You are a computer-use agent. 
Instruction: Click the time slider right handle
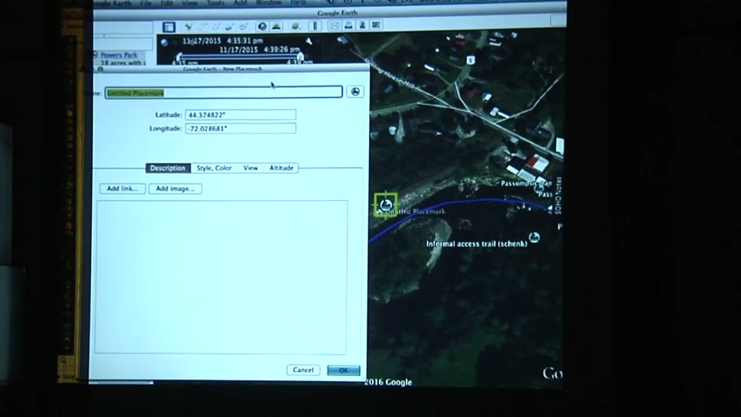(x=300, y=57)
